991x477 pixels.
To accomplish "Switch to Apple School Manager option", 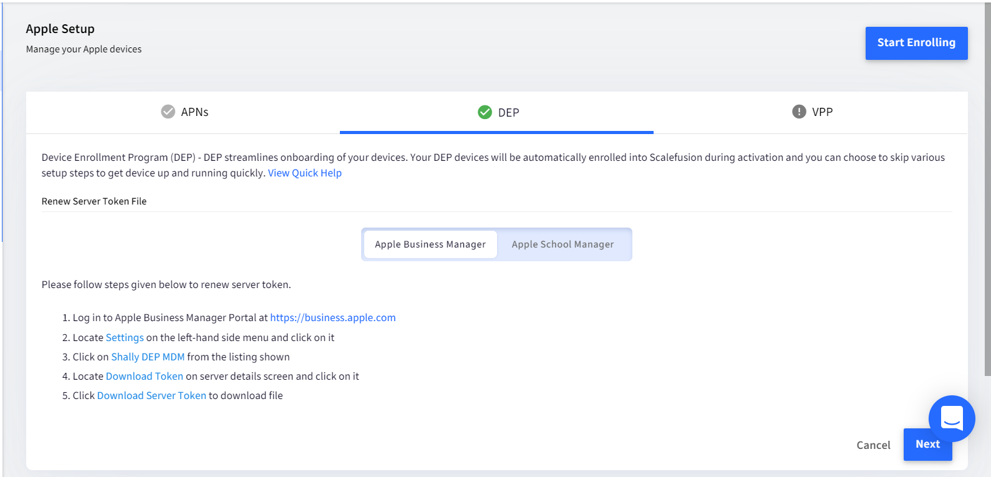I will (563, 244).
